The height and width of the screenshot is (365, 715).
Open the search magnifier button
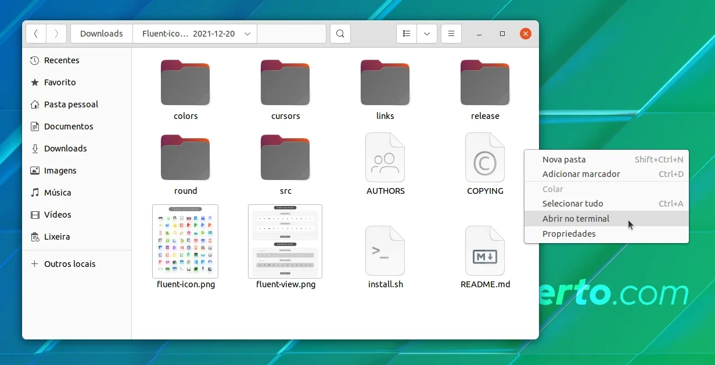pyautogui.click(x=340, y=34)
